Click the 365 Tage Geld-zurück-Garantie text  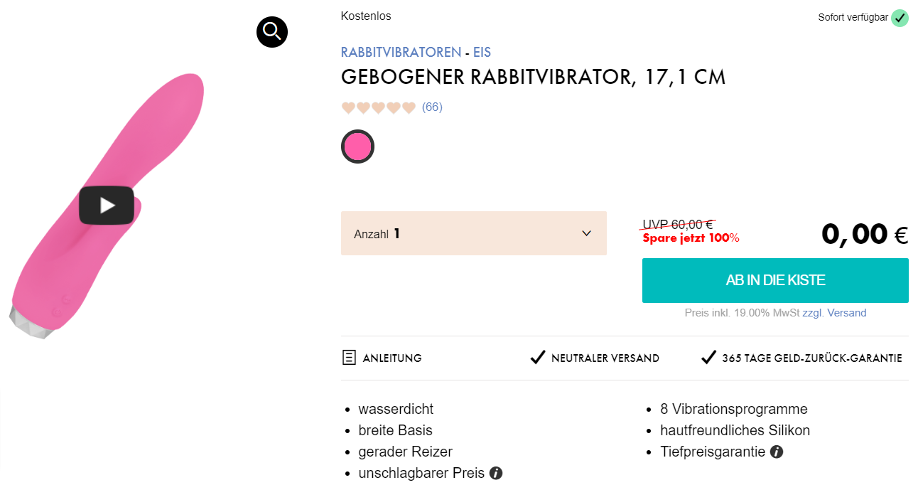[811, 358]
